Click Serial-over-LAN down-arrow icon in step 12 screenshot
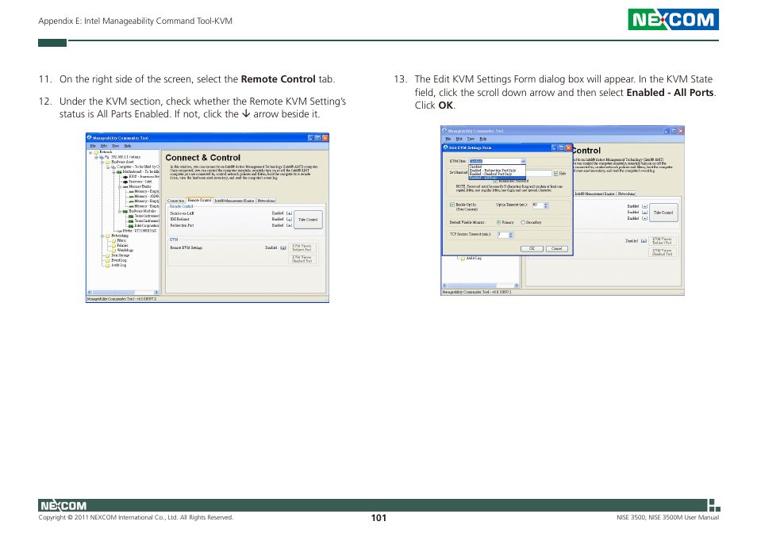This screenshot has width=757, height=533. pos(289,213)
